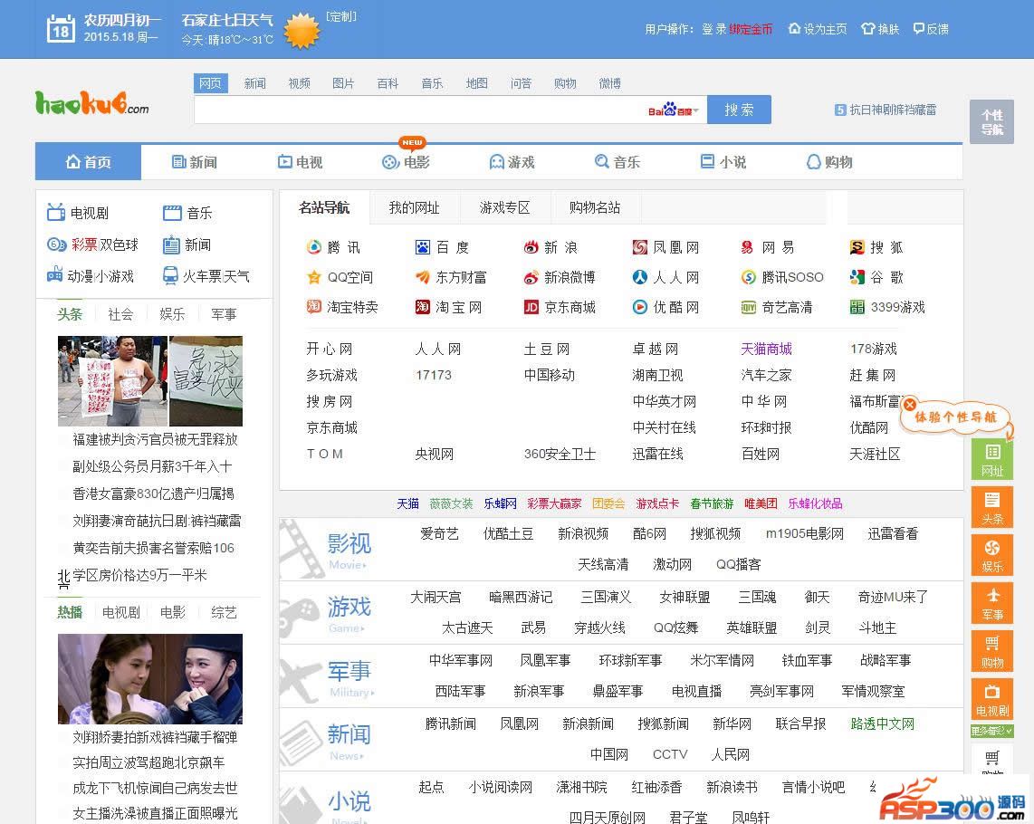
Task: Expand the Baidu search engine dropdown
Action: [x=695, y=111]
